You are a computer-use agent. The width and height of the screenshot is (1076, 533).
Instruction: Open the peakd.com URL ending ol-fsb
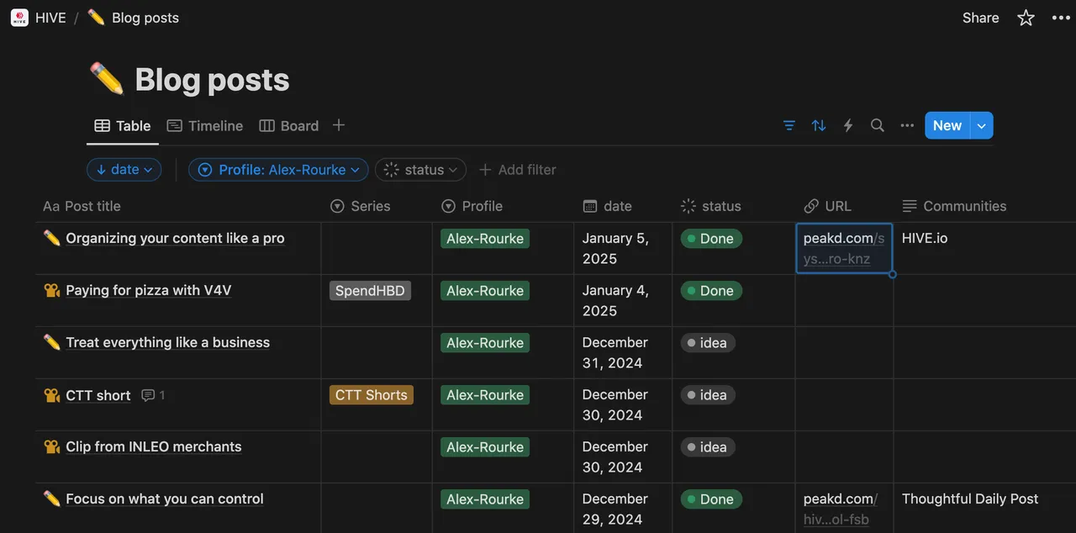pyautogui.click(x=841, y=509)
